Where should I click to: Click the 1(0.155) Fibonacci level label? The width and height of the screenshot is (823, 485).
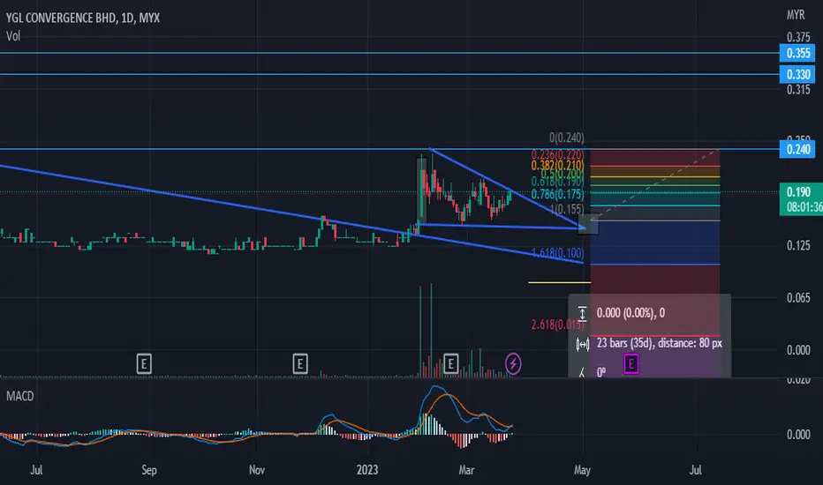tap(567, 209)
